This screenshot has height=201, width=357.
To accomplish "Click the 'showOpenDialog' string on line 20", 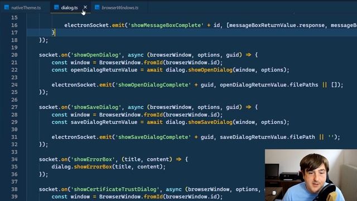I will click(x=96, y=55).
